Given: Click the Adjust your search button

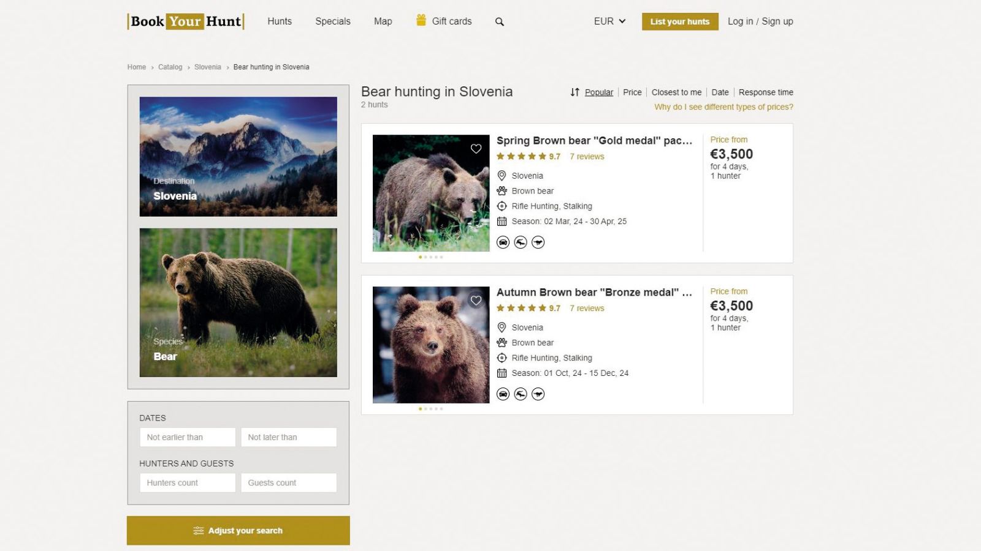Looking at the screenshot, I should point(239,531).
